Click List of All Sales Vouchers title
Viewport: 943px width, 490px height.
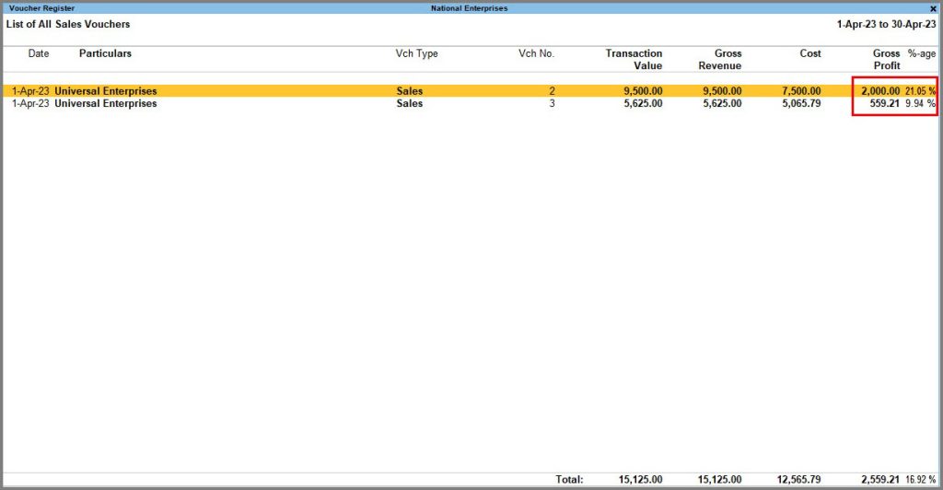[x=68, y=24]
